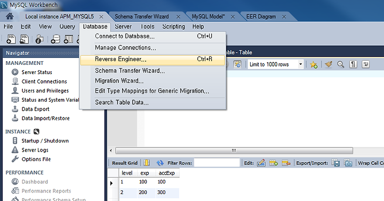
Task: Choose Connect to Database menu entry
Action: coord(153,36)
